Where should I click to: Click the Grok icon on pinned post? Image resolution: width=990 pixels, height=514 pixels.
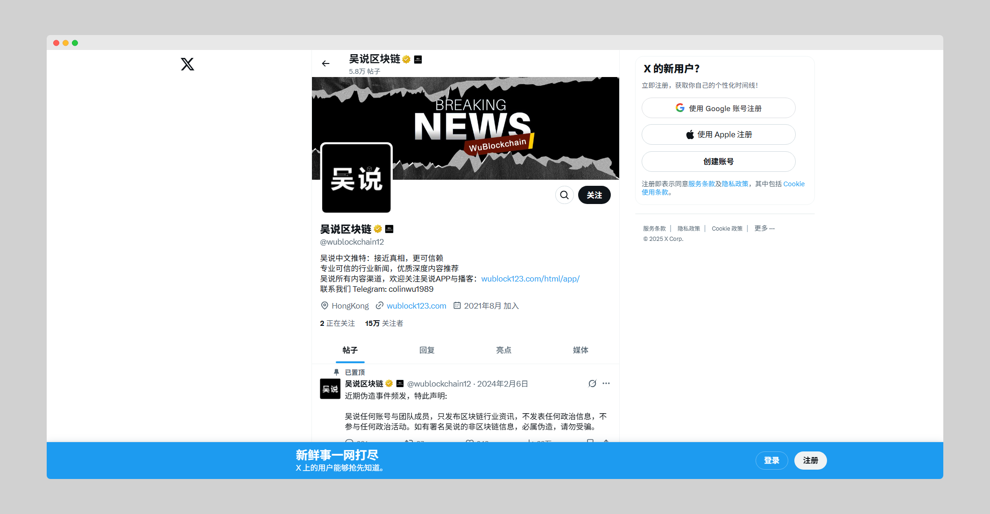pos(592,383)
